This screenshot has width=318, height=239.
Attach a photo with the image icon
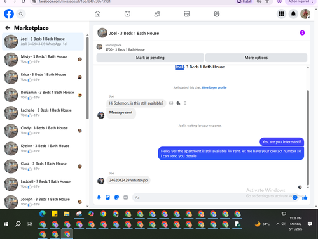tap(107, 197)
